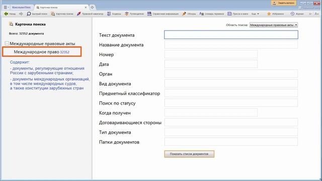Viewport: 322px width, 181px height.
Task: Open the Предметный классификатор field
Action: click(x=231, y=93)
